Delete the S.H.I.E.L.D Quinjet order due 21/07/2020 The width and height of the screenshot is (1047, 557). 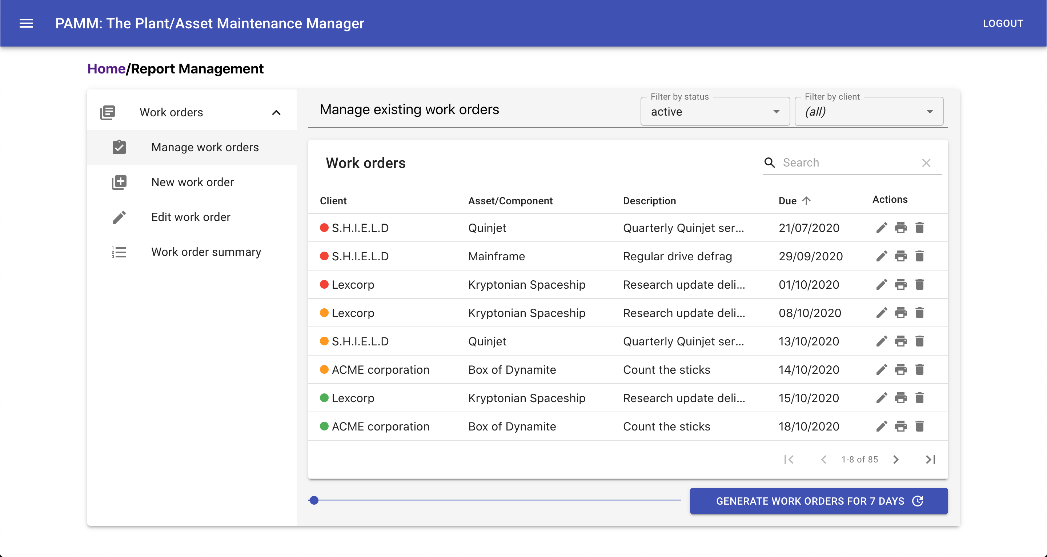(x=920, y=228)
